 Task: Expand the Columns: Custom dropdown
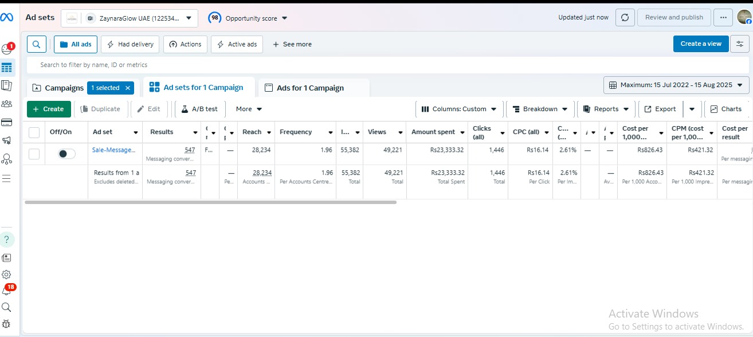459,109
